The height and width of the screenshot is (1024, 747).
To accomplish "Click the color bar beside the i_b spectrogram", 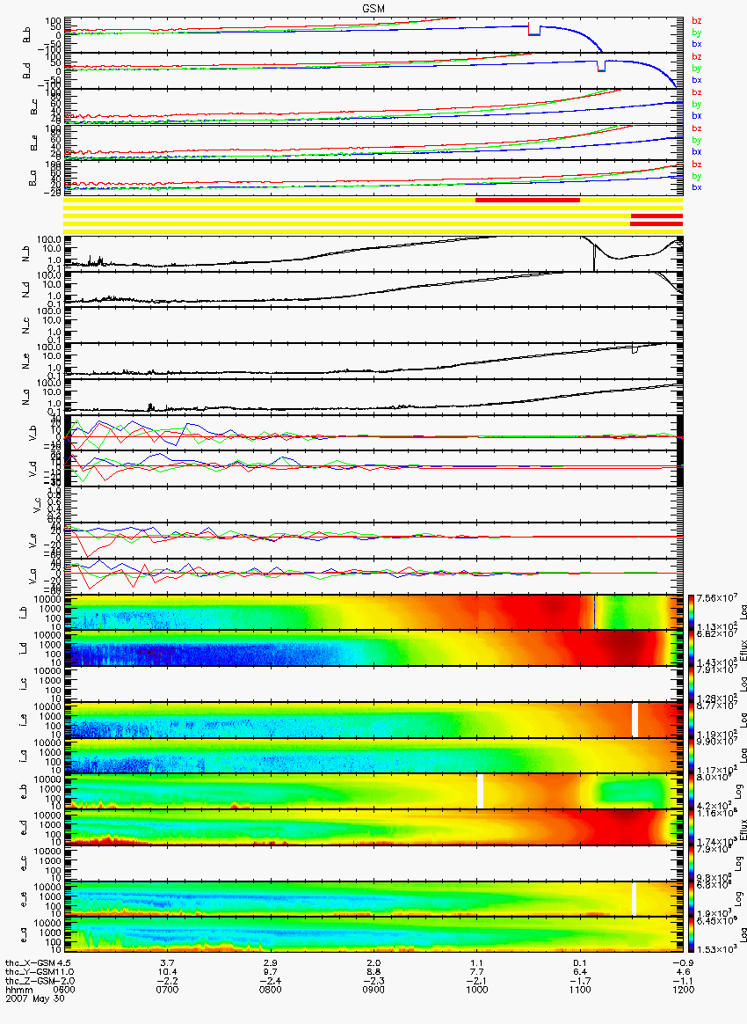I will point(692,612).
